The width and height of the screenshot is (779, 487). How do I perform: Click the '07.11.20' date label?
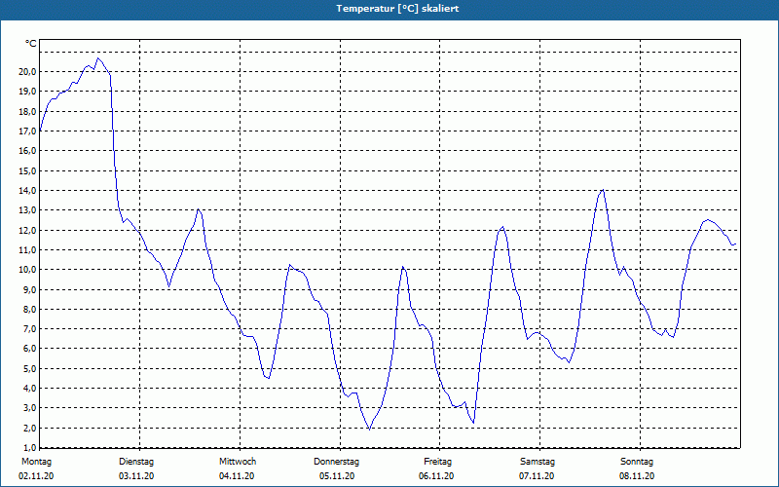[x=537, y=476]
